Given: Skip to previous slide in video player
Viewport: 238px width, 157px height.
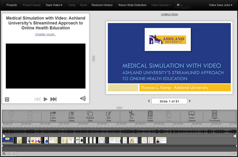Looking at the screenshot, I should click(x=37, y=99).
